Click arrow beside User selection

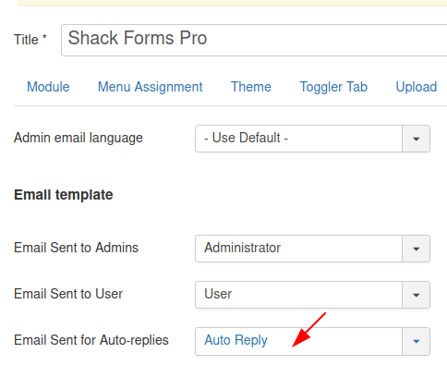[x=417, y=295]
